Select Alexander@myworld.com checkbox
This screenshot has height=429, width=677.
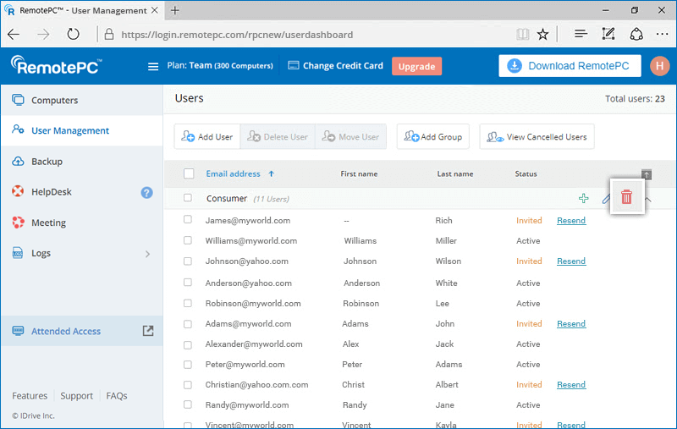[x=187, y=345]
